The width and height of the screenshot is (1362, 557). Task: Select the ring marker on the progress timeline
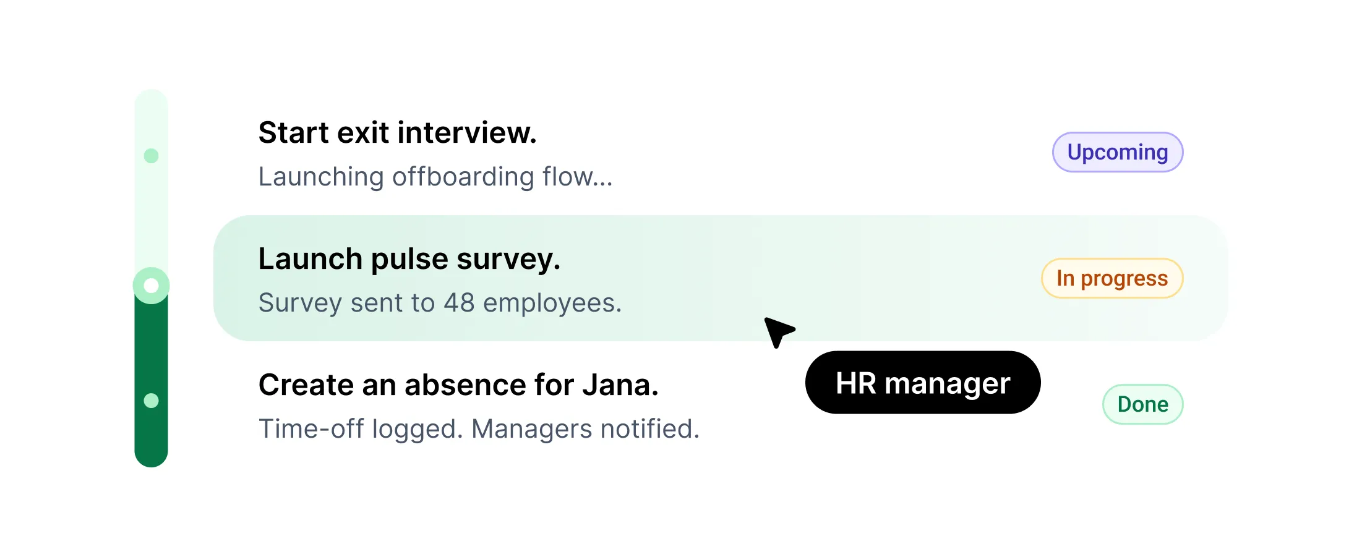[x=151, y=286]
